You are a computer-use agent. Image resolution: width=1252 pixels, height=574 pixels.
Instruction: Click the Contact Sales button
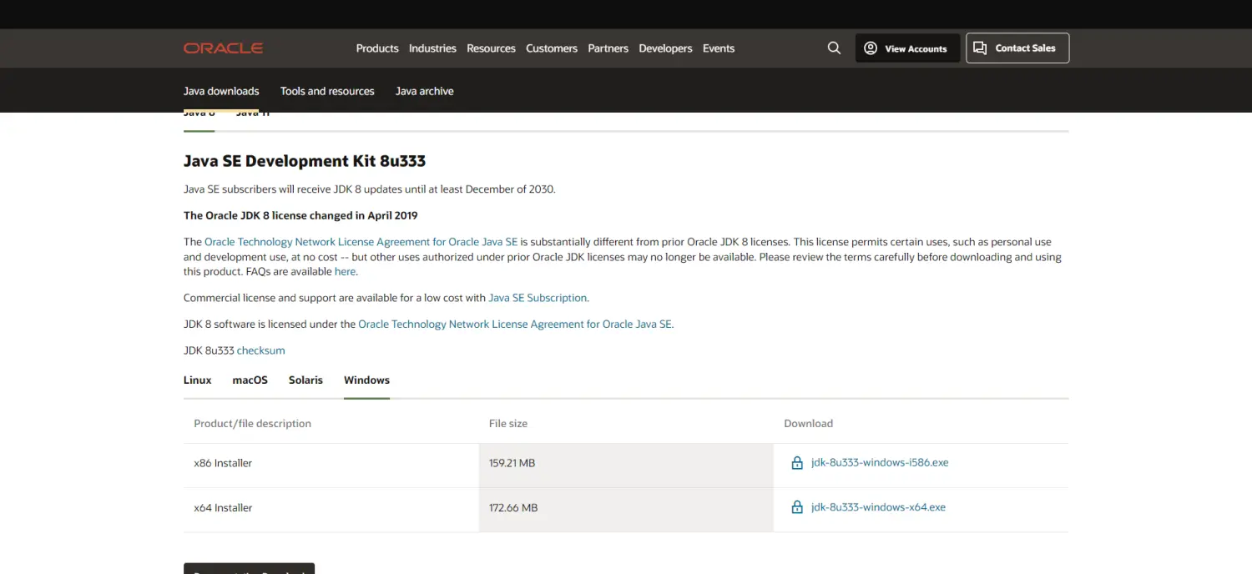point(1017,48)
